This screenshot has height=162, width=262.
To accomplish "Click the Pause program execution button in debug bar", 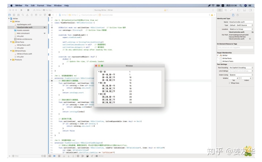I will point(59,156).
